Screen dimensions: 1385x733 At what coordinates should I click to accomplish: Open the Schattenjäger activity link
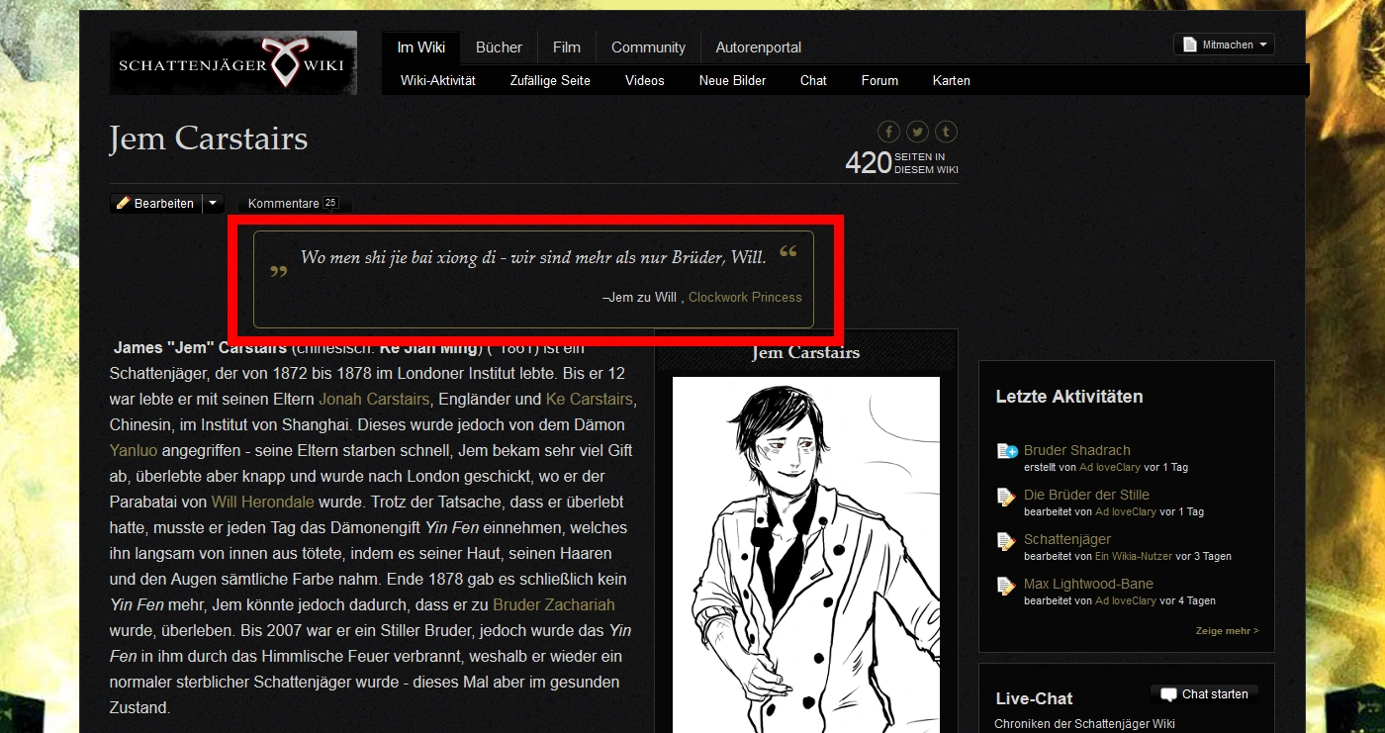(1067, 539)
